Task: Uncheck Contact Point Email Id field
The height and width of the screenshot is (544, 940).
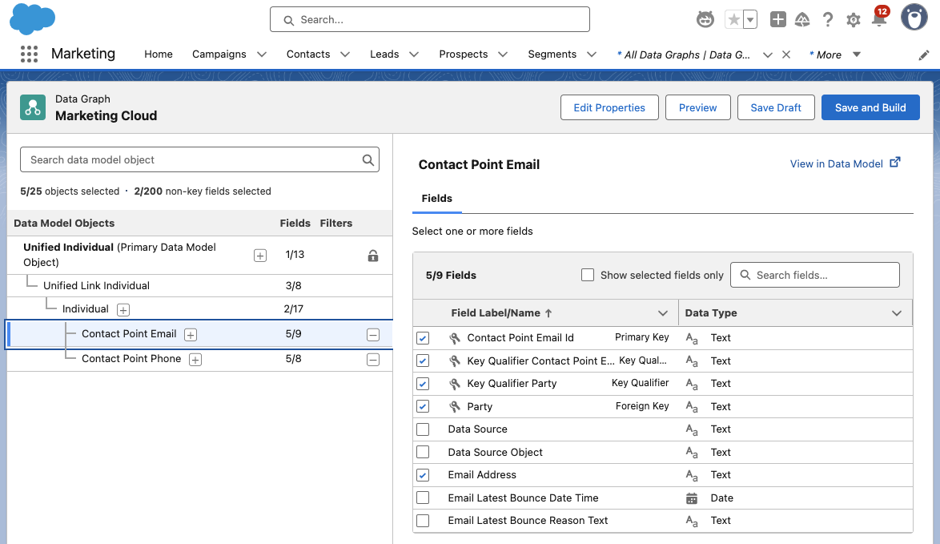Action: tap(423, 337)
